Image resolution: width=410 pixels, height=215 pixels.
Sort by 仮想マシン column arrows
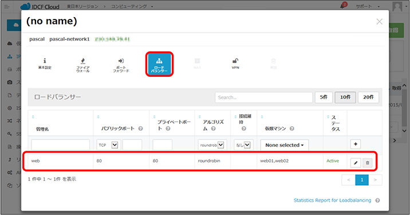(262, 117)
